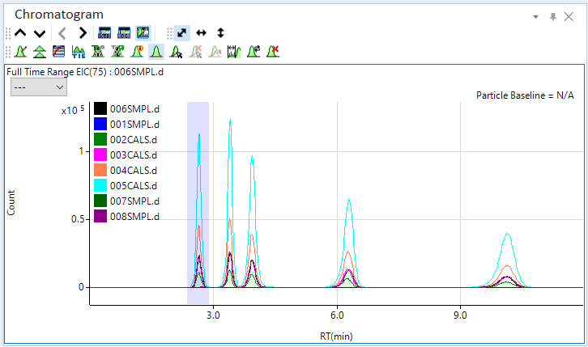Click the Count axis title
Screen dimensions: 588x347
coord(11,202)
